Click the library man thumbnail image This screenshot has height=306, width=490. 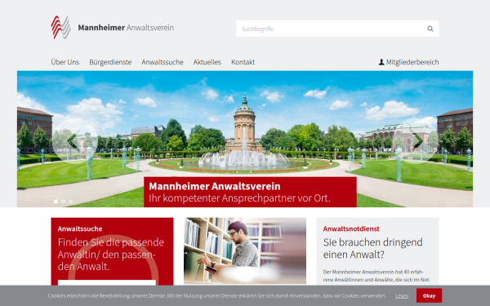(245, 251)
